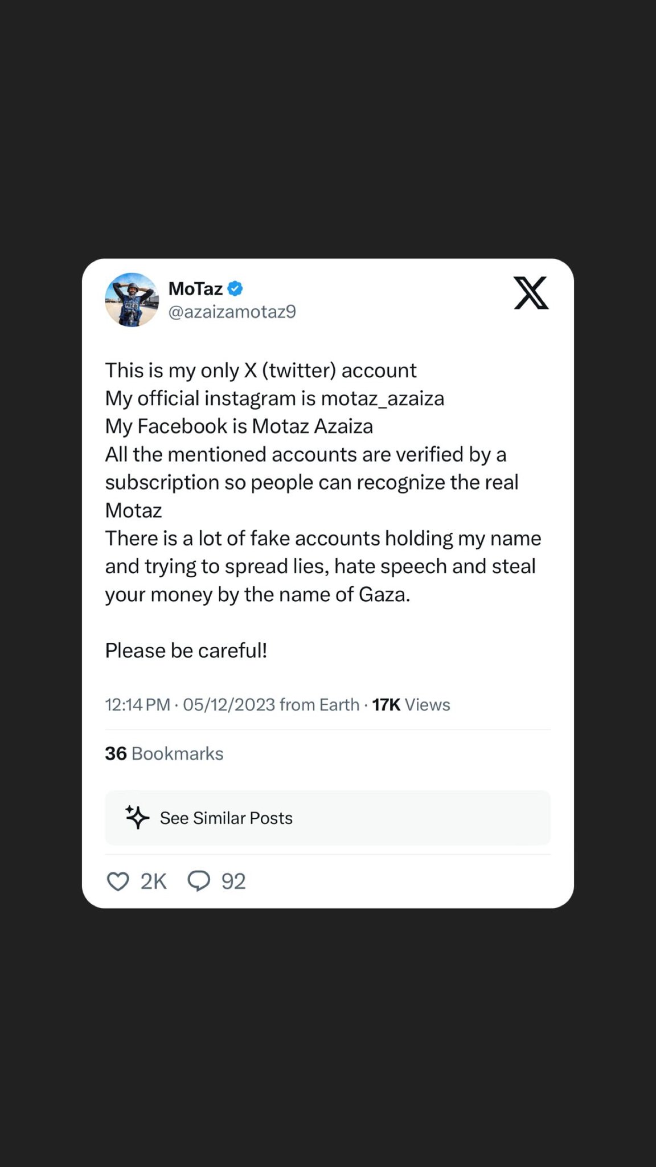Click the 2K likes count
Viewport: 656px width, 1167px height.
(153, 882)
